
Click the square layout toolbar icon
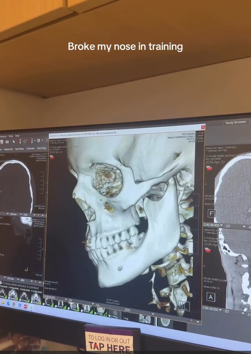(7, 142)
